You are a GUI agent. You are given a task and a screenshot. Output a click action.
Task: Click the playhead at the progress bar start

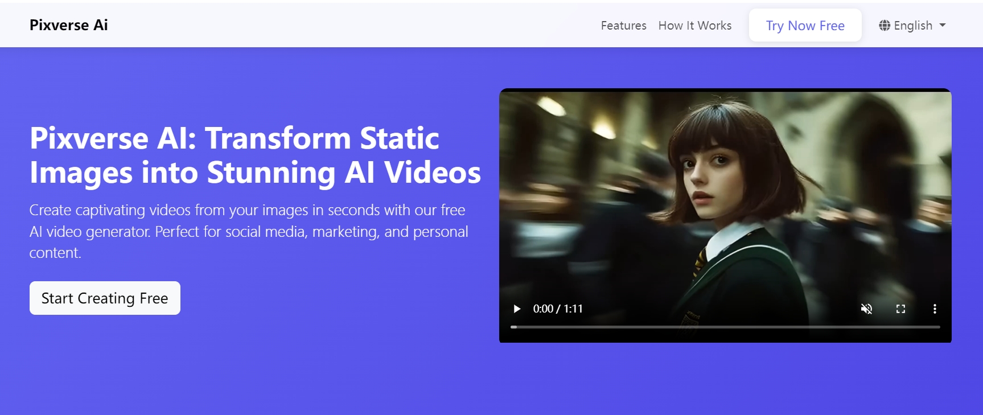click(x=513, y=327)
